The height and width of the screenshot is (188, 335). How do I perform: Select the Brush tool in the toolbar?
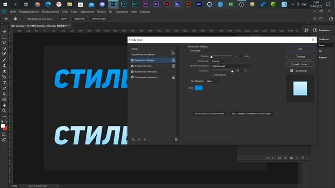click(x=4, y=60)
